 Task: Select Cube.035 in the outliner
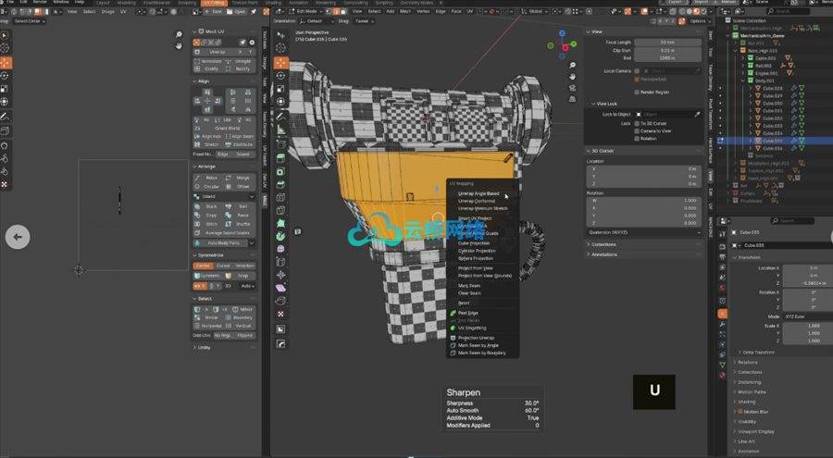[770, 141]
